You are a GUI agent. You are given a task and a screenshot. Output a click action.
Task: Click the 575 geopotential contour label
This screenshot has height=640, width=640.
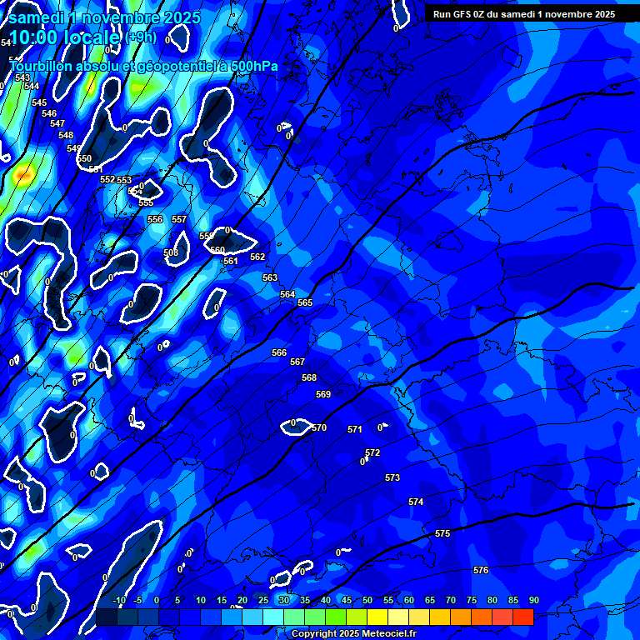[442, 533]
